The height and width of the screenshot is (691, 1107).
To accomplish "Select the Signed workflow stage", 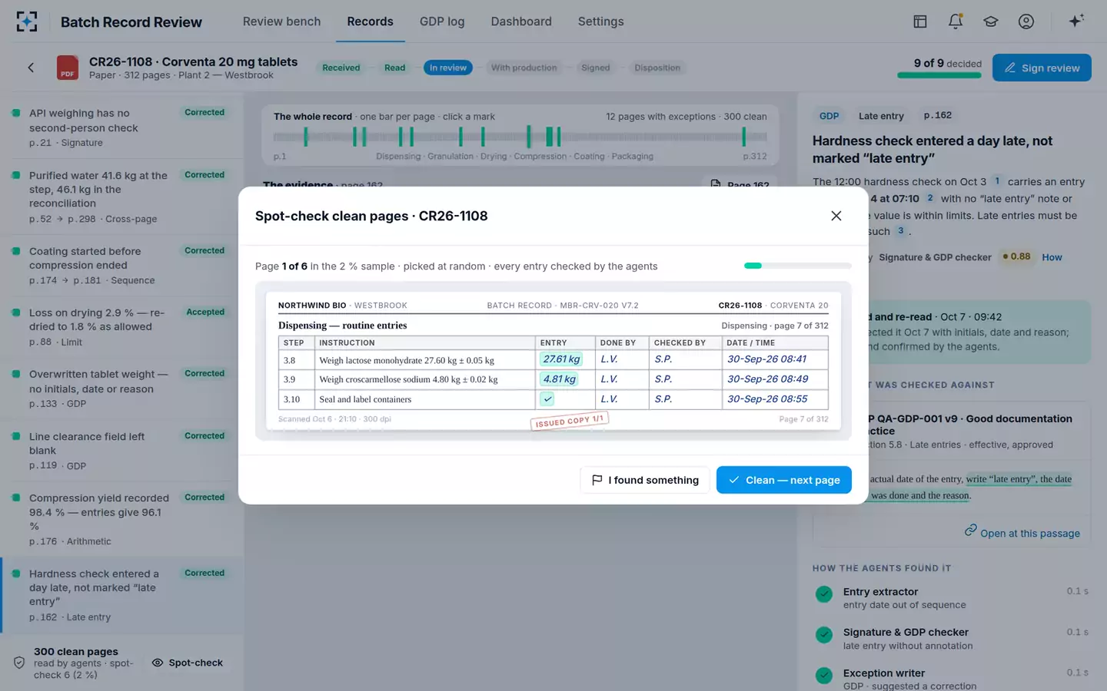I will pos(596,68).
